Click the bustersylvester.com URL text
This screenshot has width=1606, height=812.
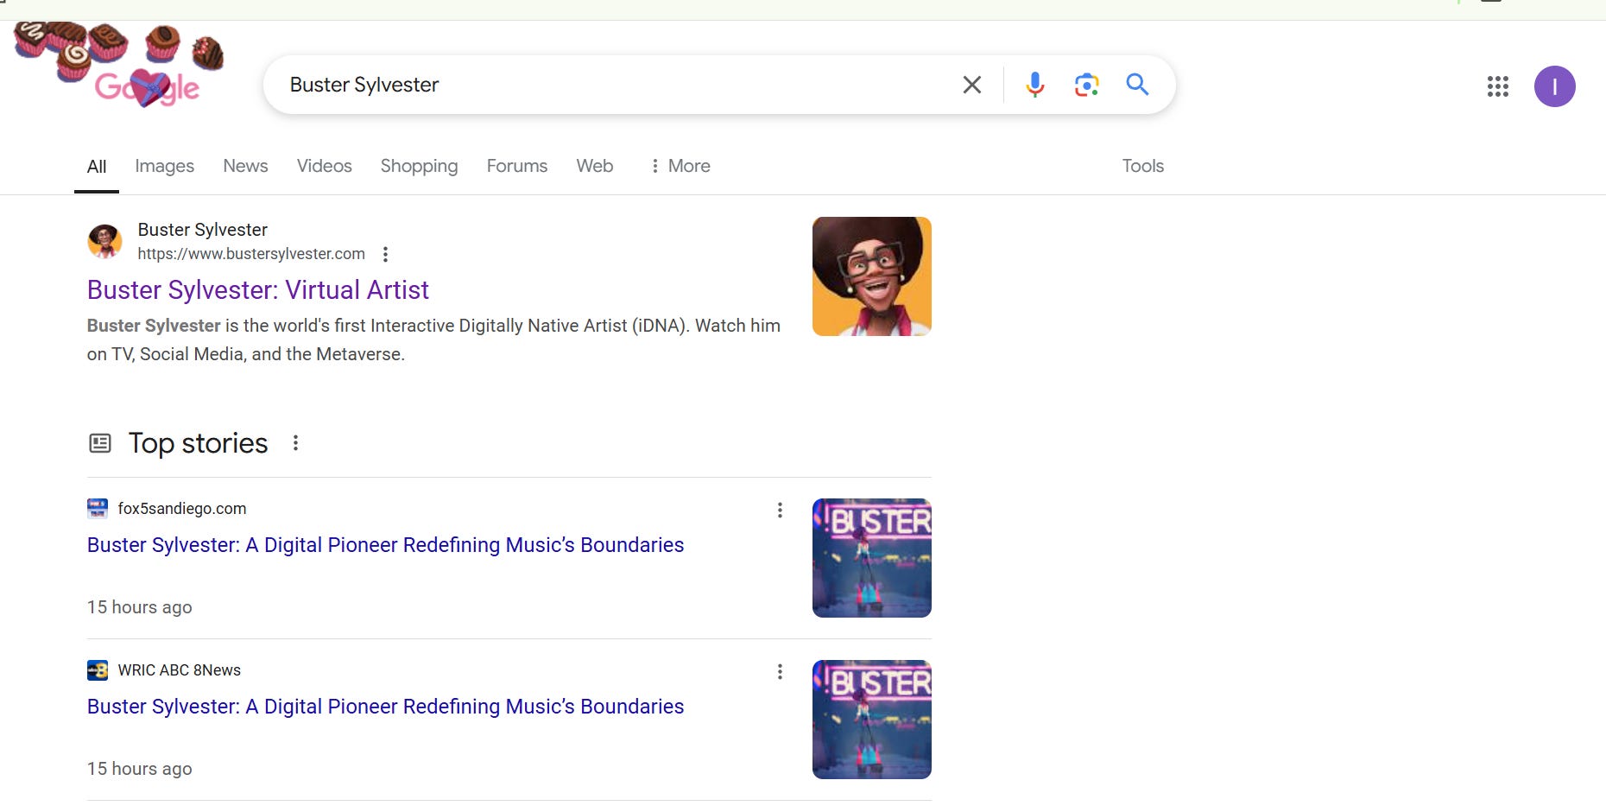[251, 254]
